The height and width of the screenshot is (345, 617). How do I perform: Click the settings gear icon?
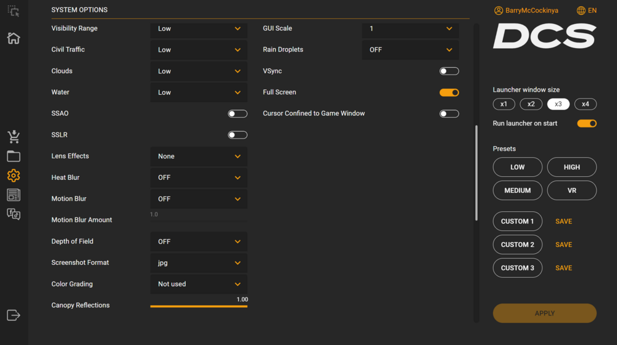[x=14, y=176]
